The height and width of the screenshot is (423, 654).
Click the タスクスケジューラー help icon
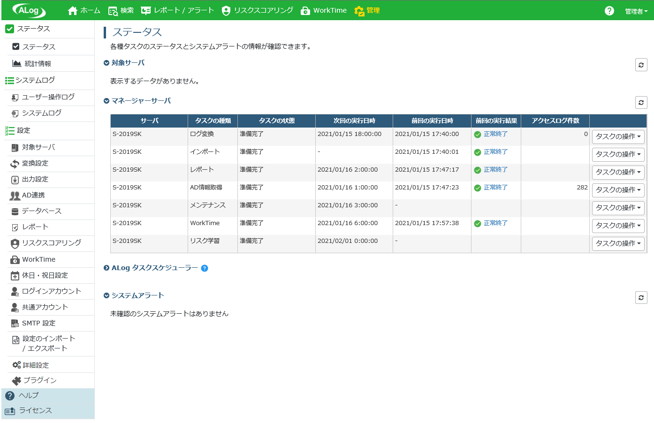click(x=205, y=268)
